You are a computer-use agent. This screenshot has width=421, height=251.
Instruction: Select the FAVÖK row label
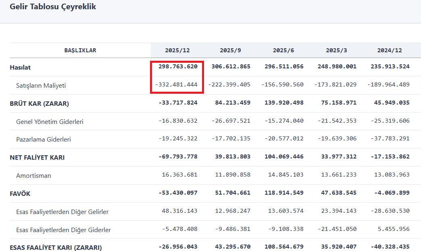pyautogui.click(x=20, y=193)
